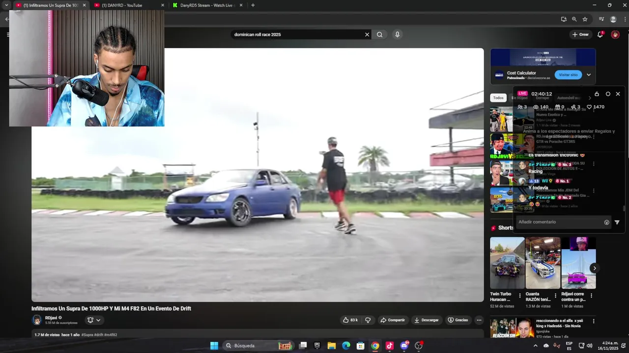
Task: Open the Chrome three-dot menu
Action: coord(625,19)
